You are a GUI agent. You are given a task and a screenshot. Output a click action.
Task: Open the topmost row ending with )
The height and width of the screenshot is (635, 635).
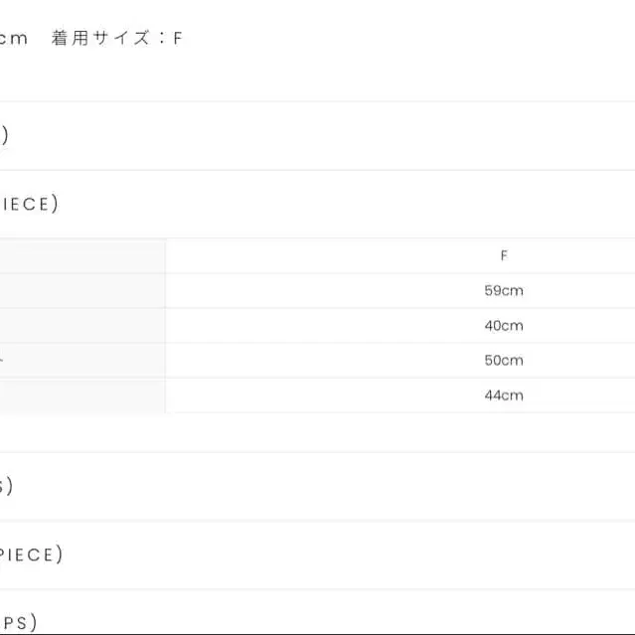coord(5,135)
